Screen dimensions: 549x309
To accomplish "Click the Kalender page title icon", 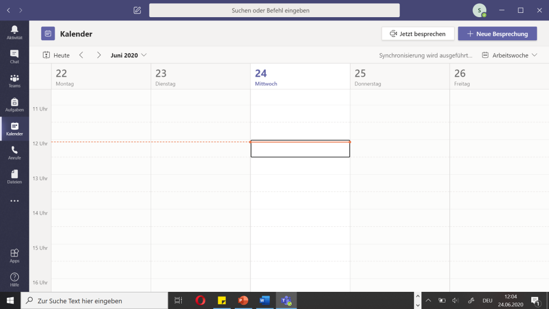I will tap(48, 34).
